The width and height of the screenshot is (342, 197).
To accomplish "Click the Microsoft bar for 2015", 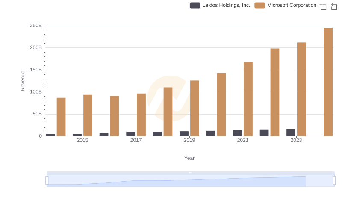I will pos(88,115).
